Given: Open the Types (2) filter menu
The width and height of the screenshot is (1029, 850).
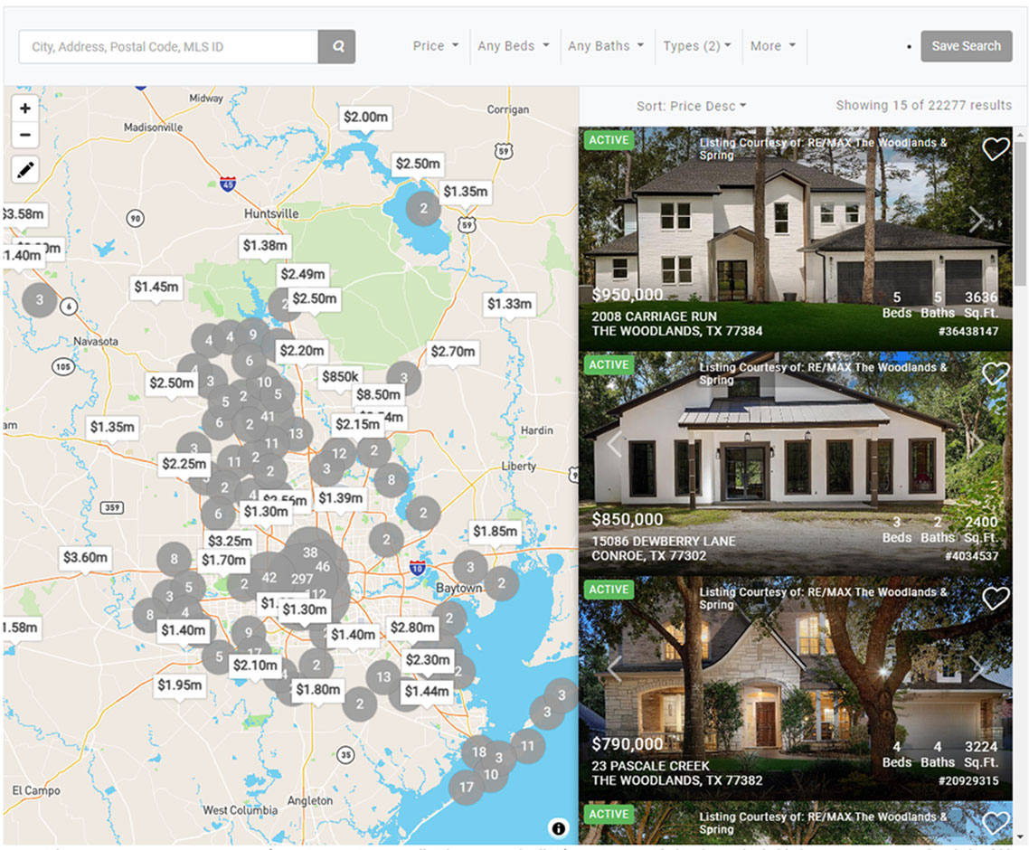Looking at the screenshot, I should pyautogui.click(x=696, y=46).
